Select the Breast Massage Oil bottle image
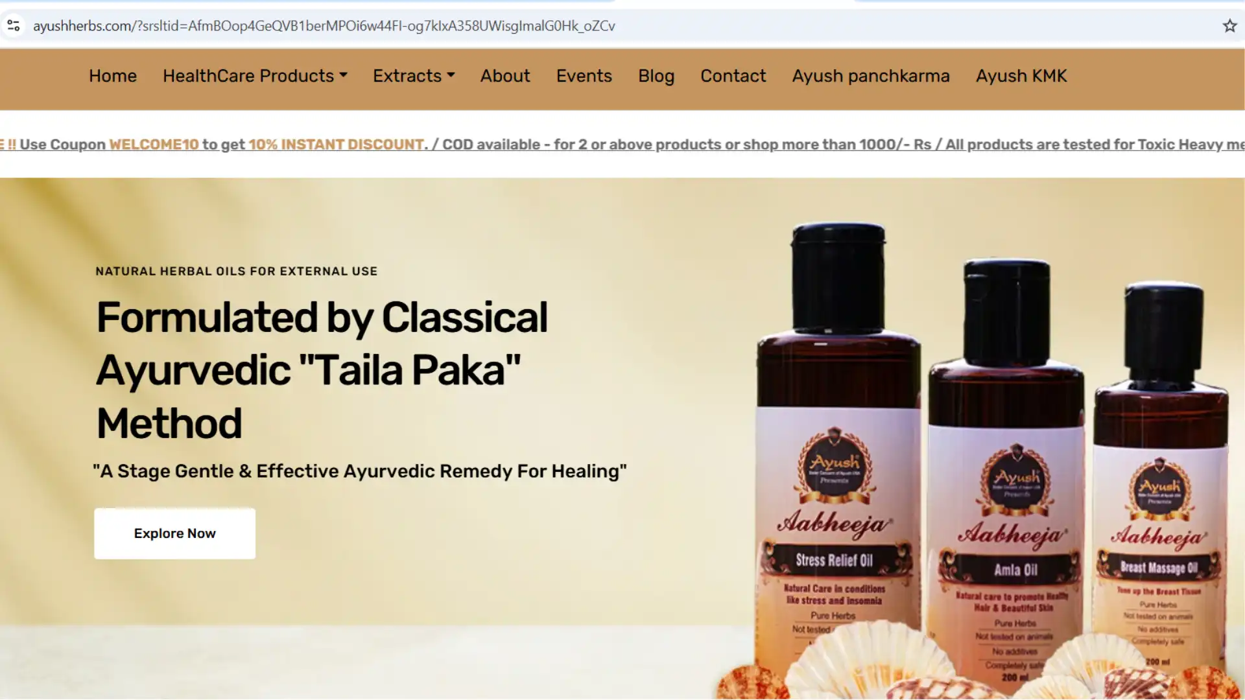1245x700 pixels. [x=1161, y=480]
